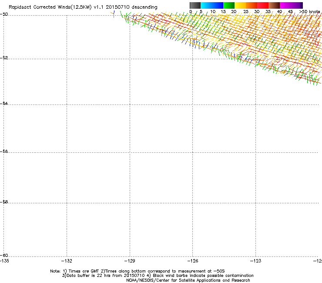This screenshot has width=322, height=283.
Task: Select the green 15-20 knots color swatch
Action: tap(228, 5)
